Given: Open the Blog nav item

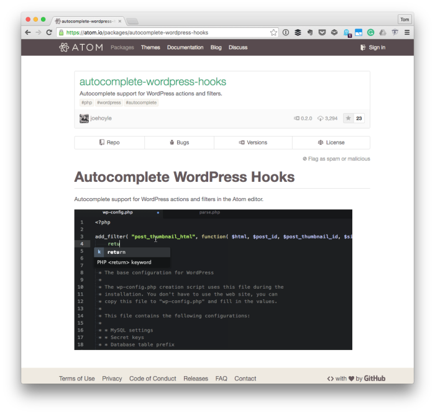Looking at the screenshot, I should 216,47.
